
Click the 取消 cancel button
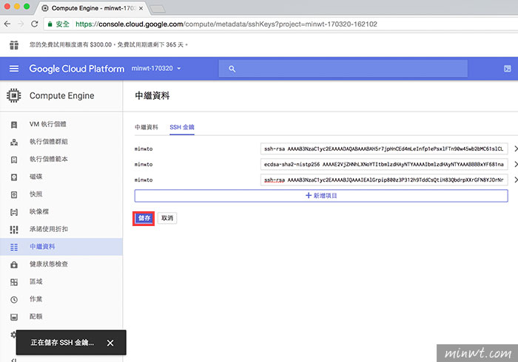(167, 218)
